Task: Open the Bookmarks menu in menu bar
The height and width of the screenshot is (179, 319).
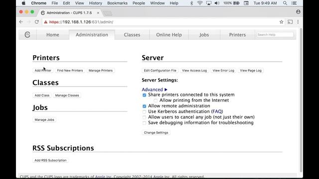Action: 117,3
